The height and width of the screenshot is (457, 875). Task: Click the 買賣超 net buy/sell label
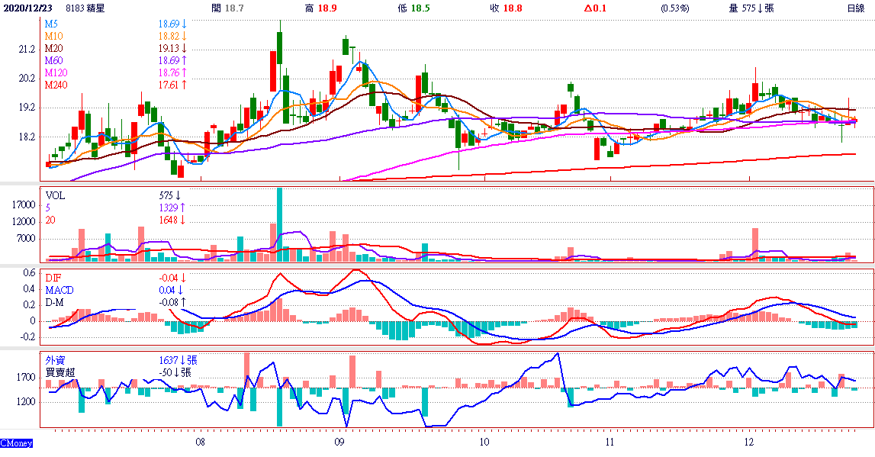click(x=60, y=372)
